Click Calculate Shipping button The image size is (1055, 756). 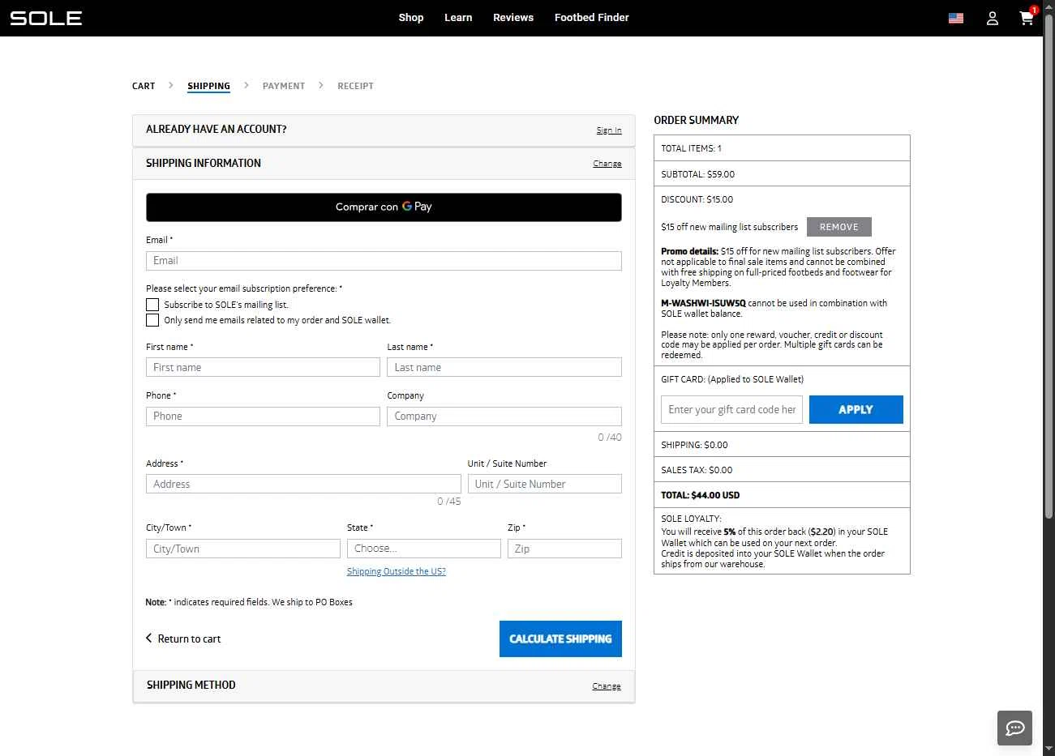coord(560,639)
